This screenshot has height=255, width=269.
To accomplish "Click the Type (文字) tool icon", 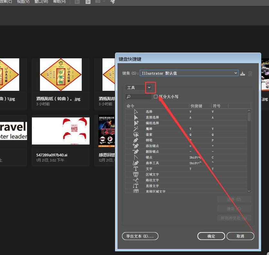I will coord(136,169).
